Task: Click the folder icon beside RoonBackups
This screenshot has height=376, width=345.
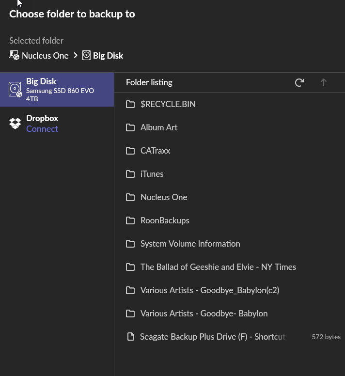Action: [x=130, y=220]
